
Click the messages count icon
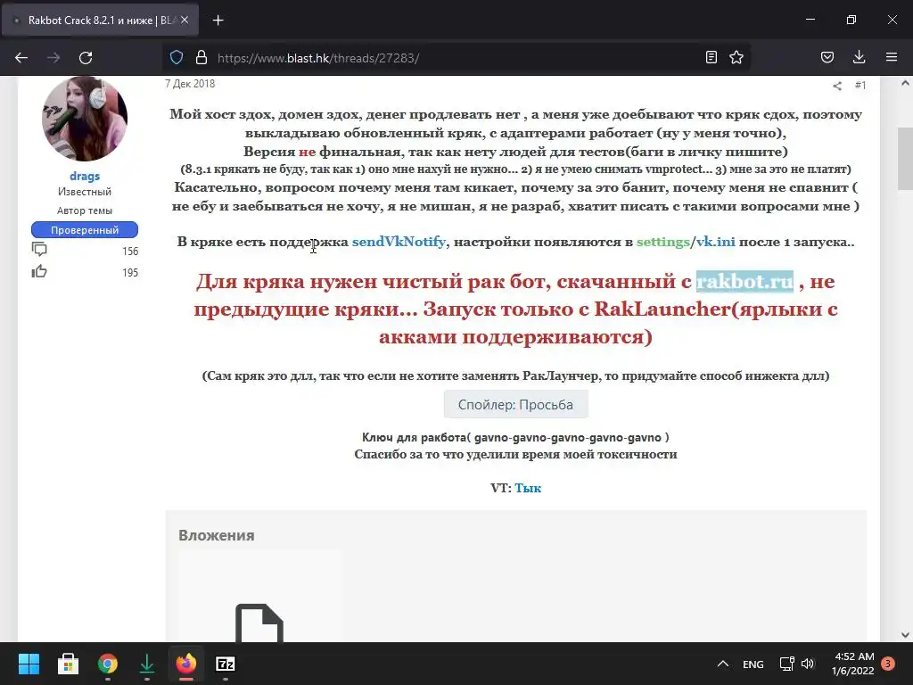39,250
